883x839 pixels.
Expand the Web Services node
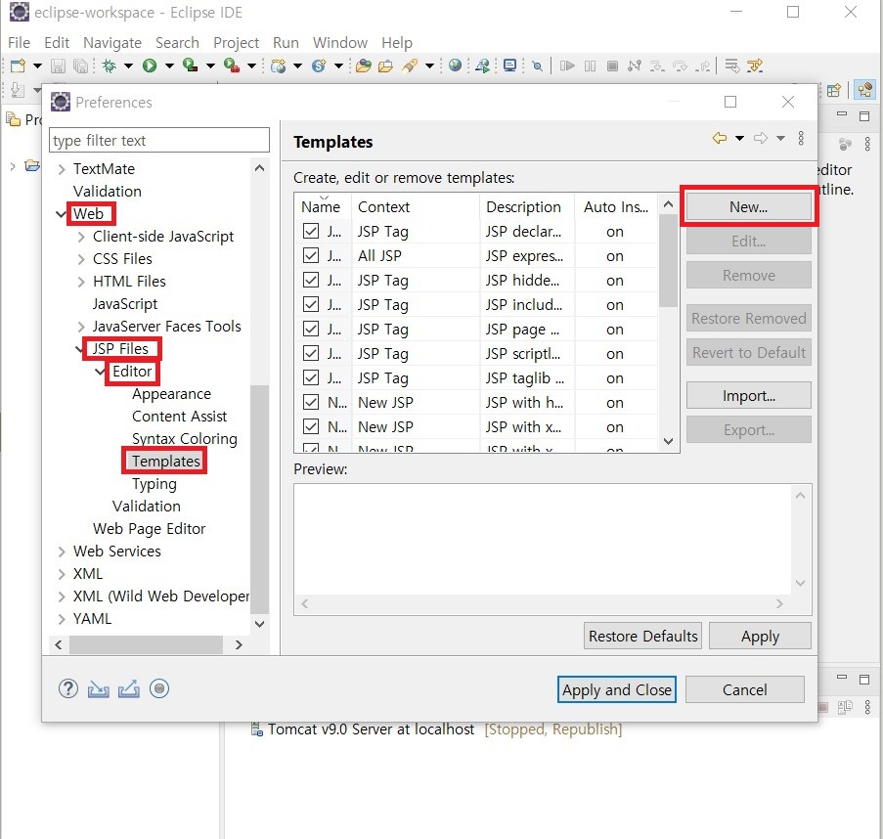click(62, 552)
